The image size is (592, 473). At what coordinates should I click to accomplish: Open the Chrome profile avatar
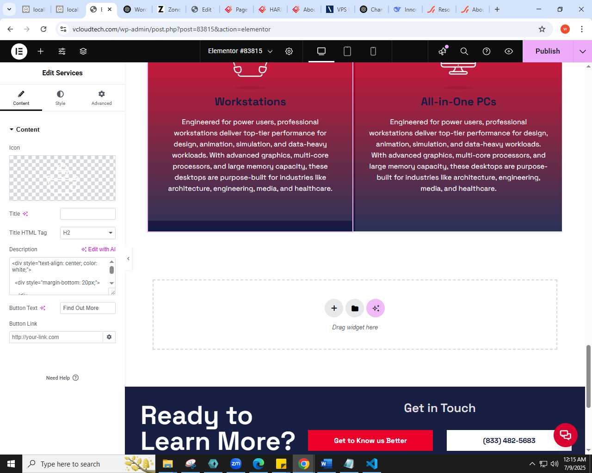point(565,29)
